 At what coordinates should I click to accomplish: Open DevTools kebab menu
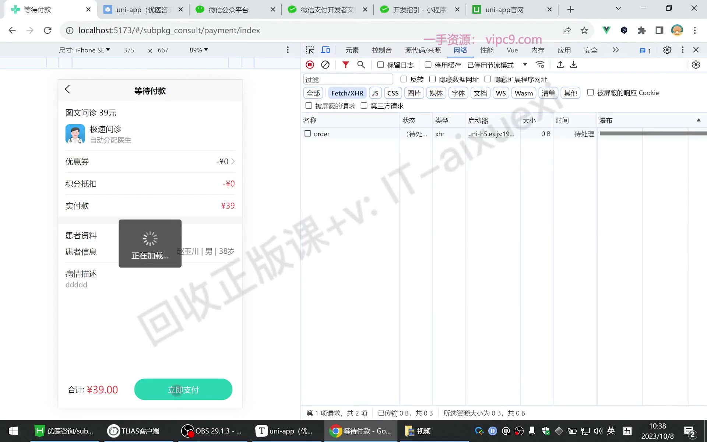point(682,50)
